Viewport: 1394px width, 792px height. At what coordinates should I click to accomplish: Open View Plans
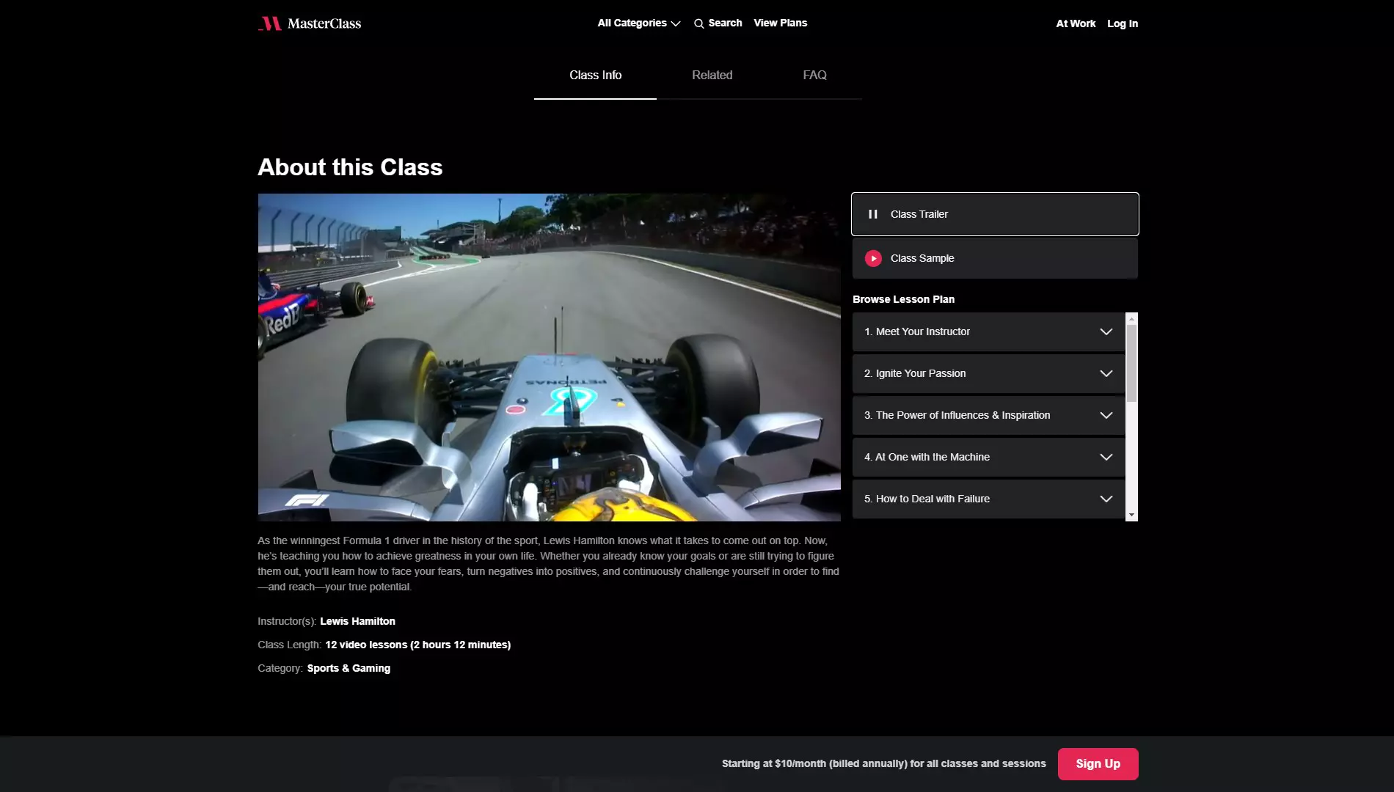pos(780,23)
